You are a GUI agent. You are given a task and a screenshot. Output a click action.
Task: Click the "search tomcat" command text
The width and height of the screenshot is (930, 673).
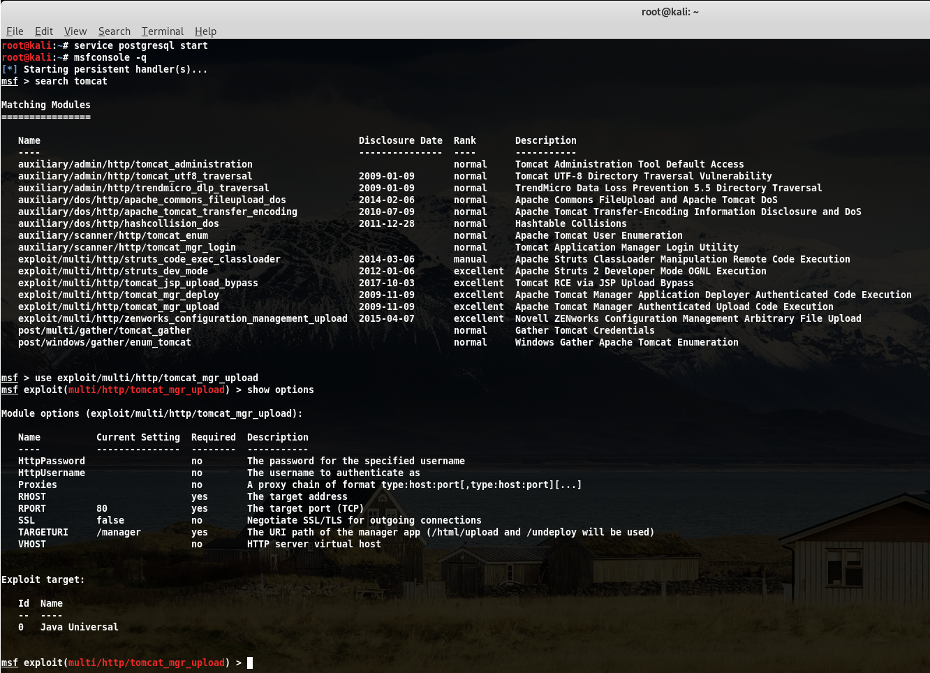(71, 81)
